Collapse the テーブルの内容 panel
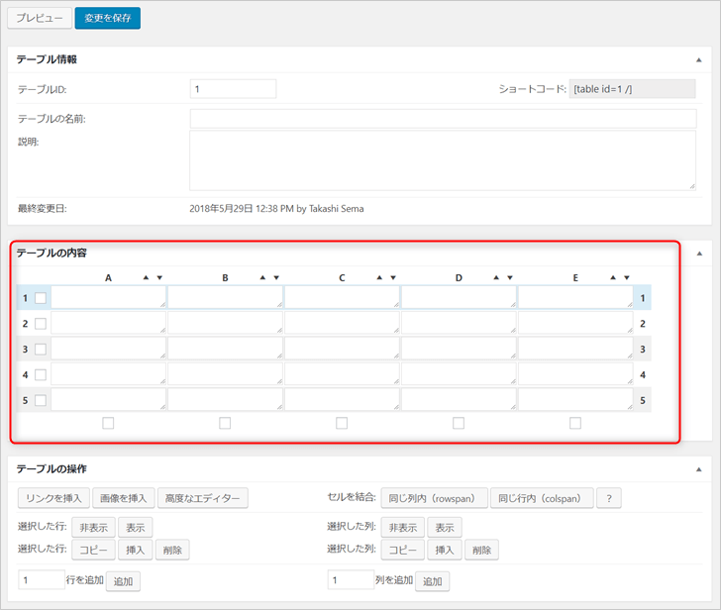This screenshot has width=721, height=610. [x=698, y=253]
